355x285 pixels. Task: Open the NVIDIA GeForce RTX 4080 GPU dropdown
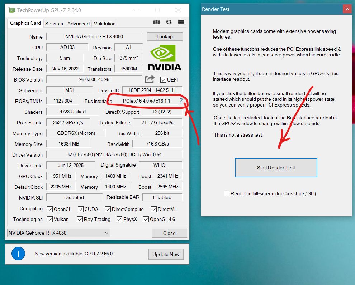[59, 233]
